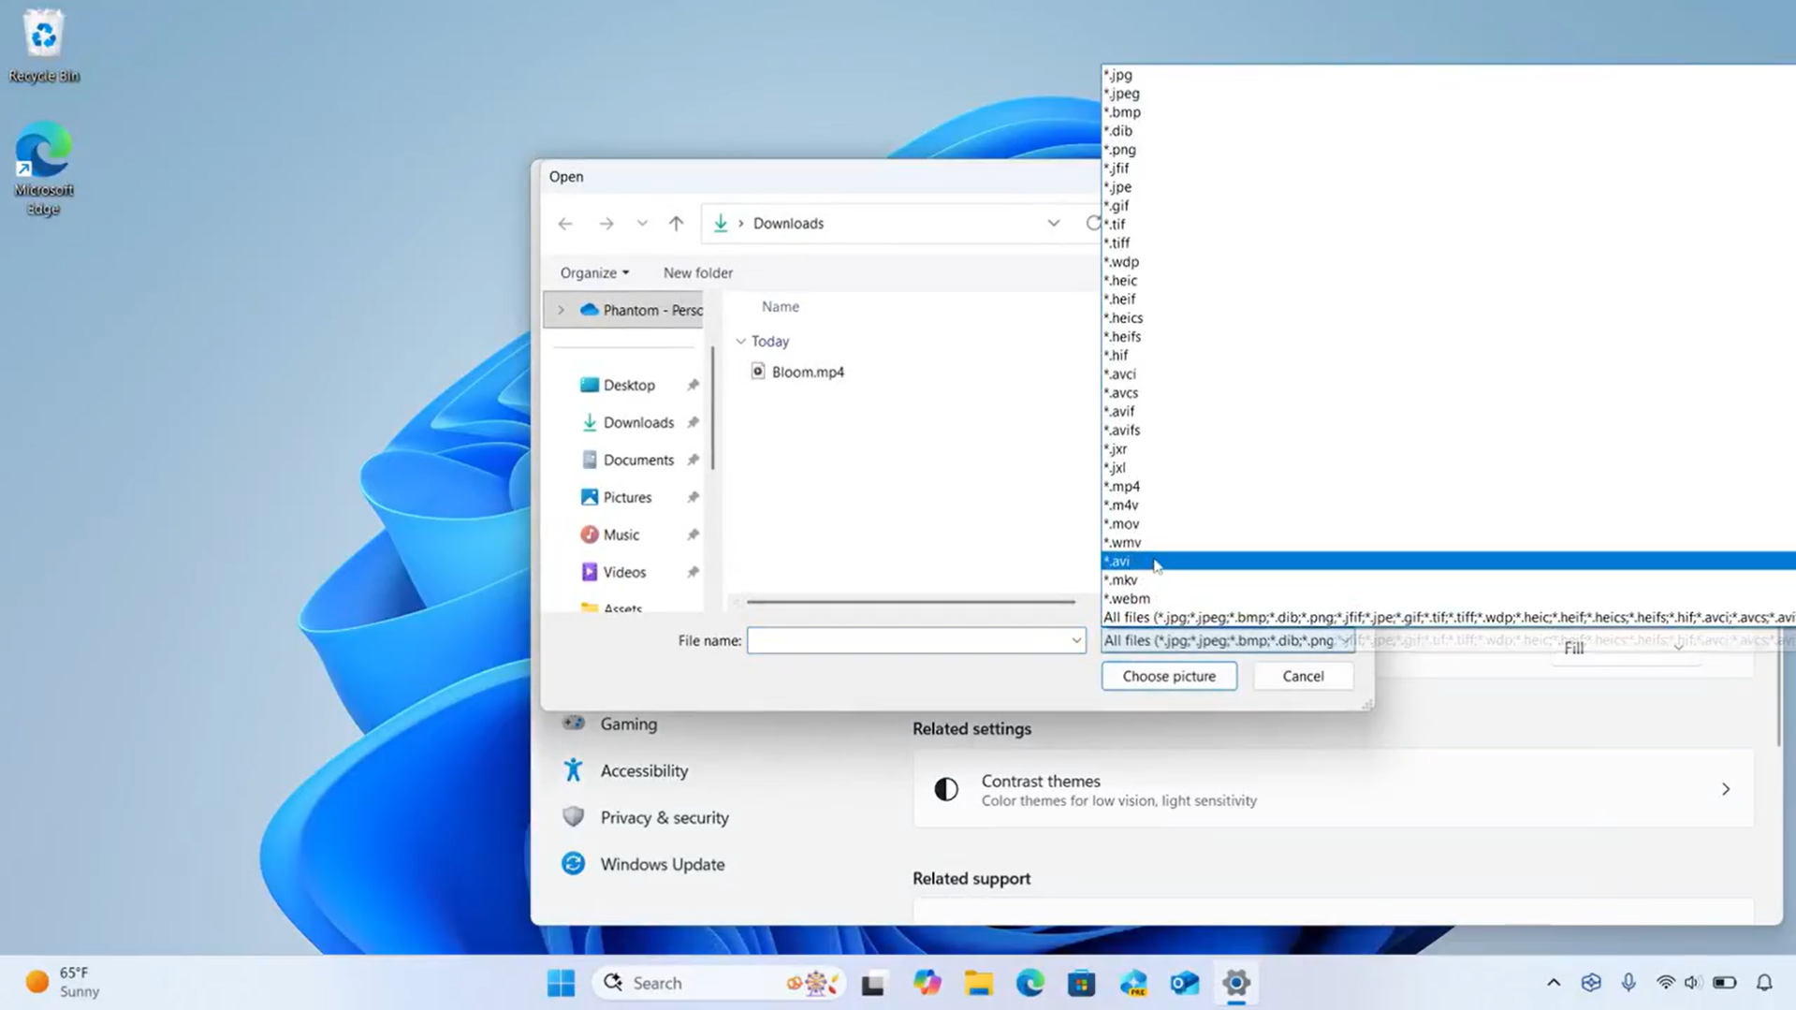
Task: Collapse the Today file group
Action: (x=741, y=342)
